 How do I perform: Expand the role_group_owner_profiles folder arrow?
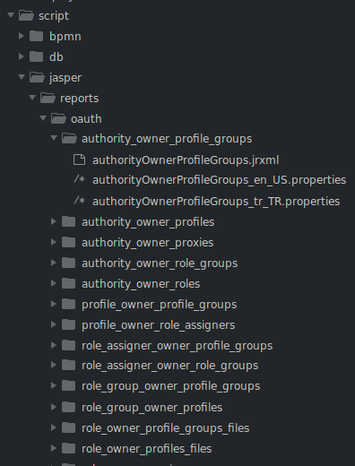(54, 407)
